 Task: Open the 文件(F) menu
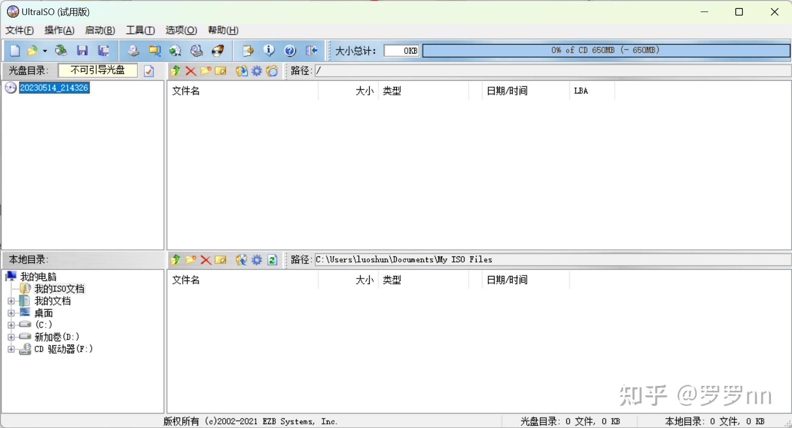(x=20, y=30)
